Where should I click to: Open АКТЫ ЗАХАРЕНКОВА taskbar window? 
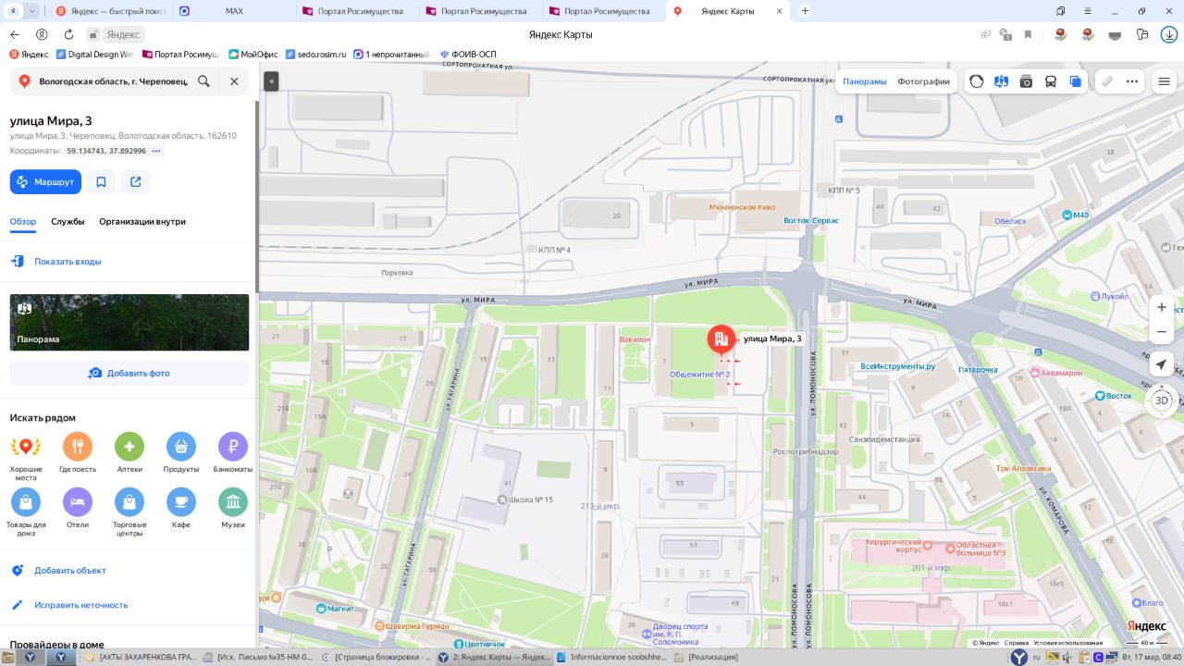click(141, 657)
